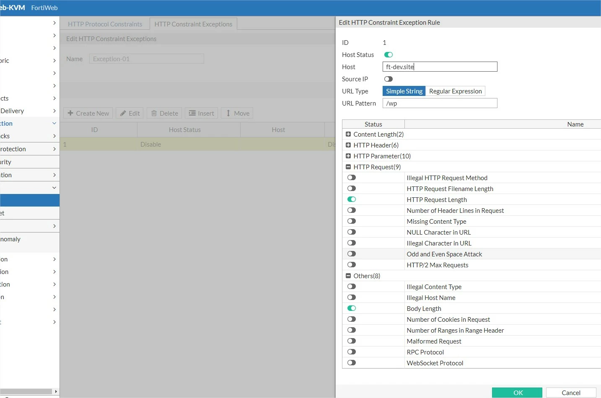The height and width of the screenshot is (398, 601).
Task: Confirm the rule with OK
Action: tap(517, 393)
